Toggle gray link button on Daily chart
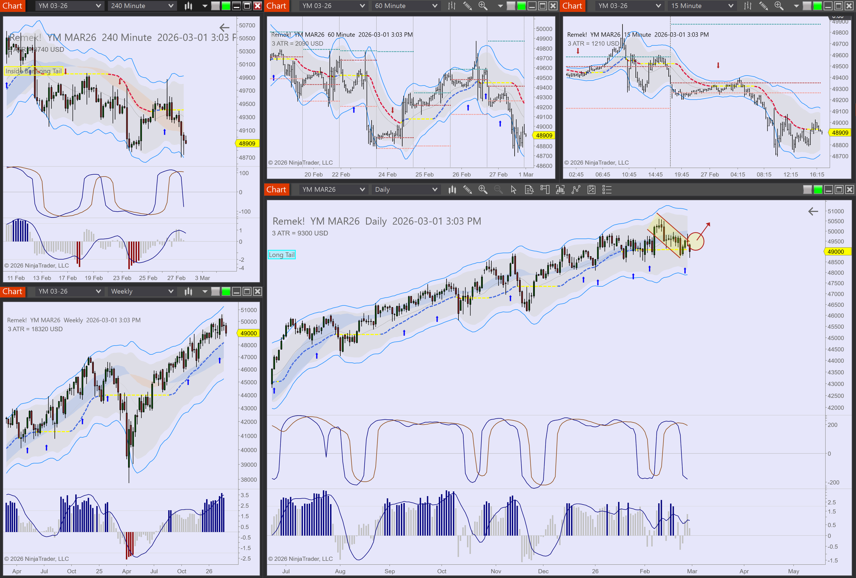The width and height of the screenshot is (856, 578). click(x=807, y=190)
